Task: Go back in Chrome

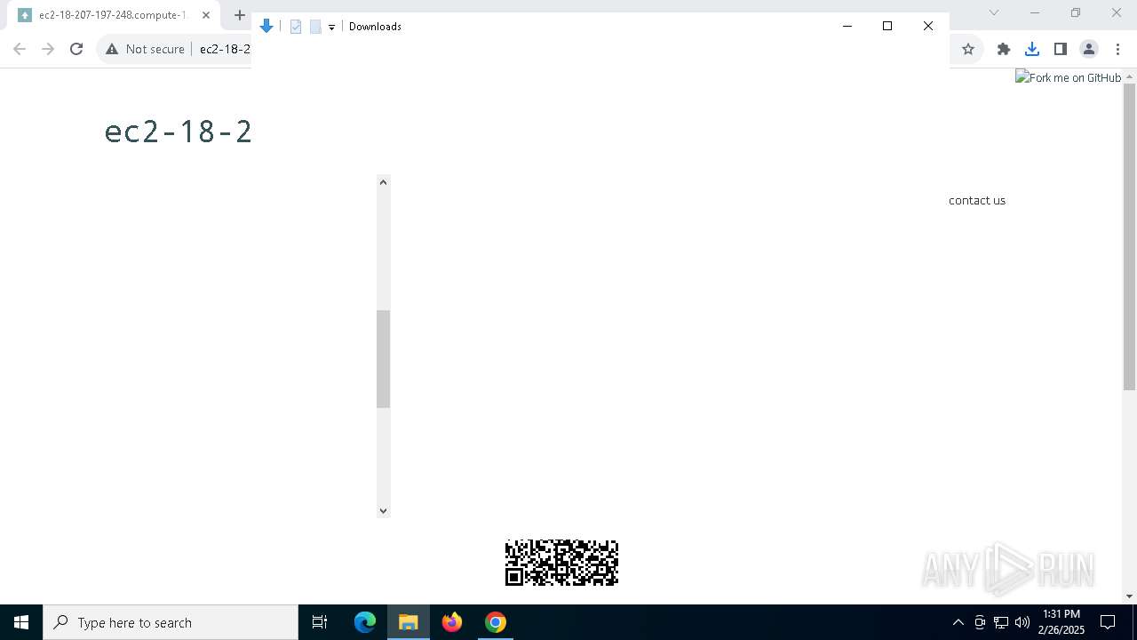Action: tap(20, 49)
